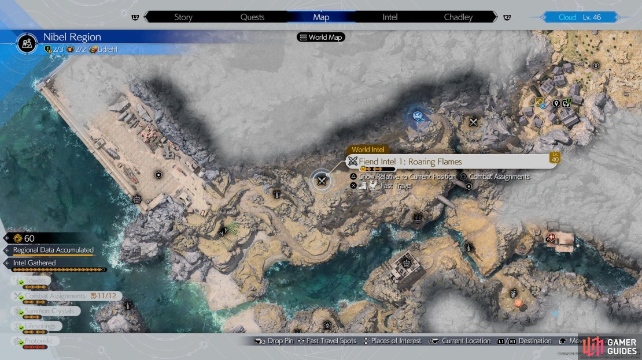
Task: Select the Cloud Lv. 46 character badge
Action: [x=580, y=17]
